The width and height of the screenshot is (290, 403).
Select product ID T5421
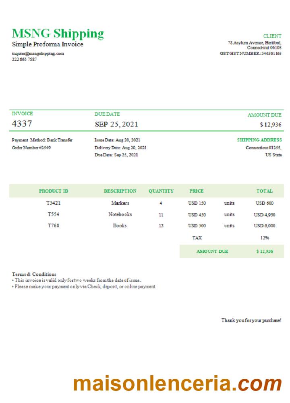click(54, 203)
